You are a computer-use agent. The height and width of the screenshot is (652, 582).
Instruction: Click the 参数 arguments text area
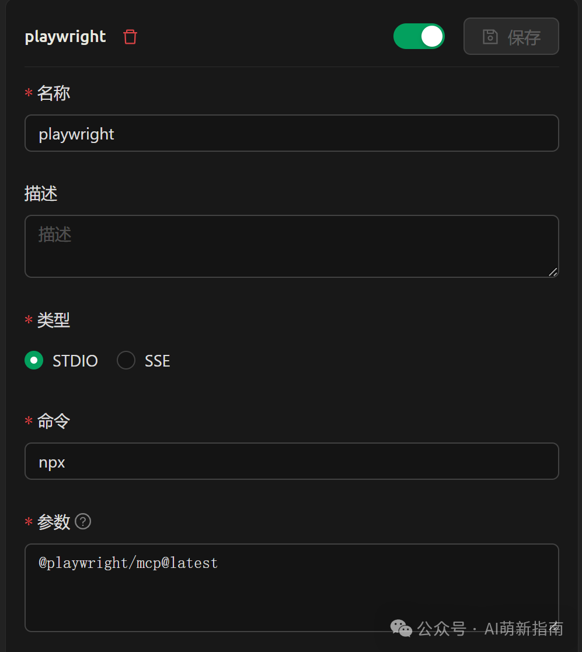point(291,587)
